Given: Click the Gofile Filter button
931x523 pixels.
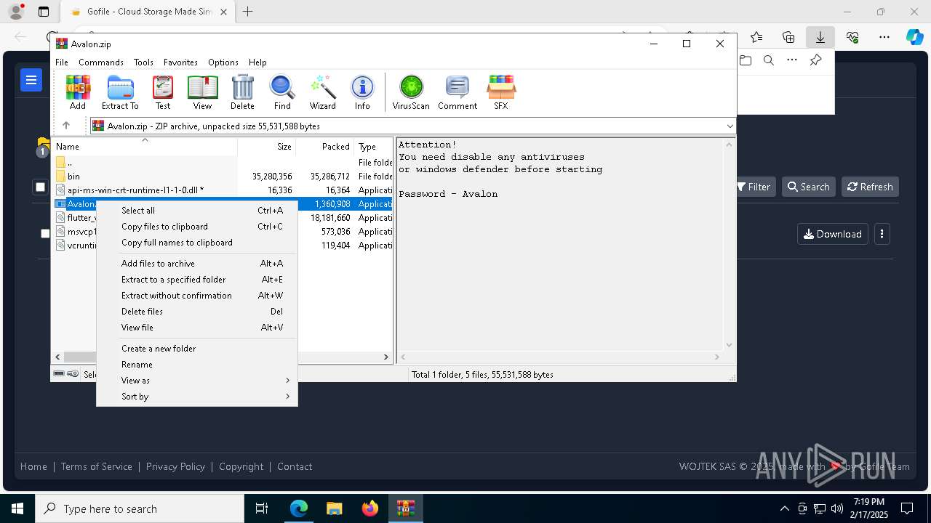Looking at the screenshot, I should pyautogui.click(x=753, y=187).
